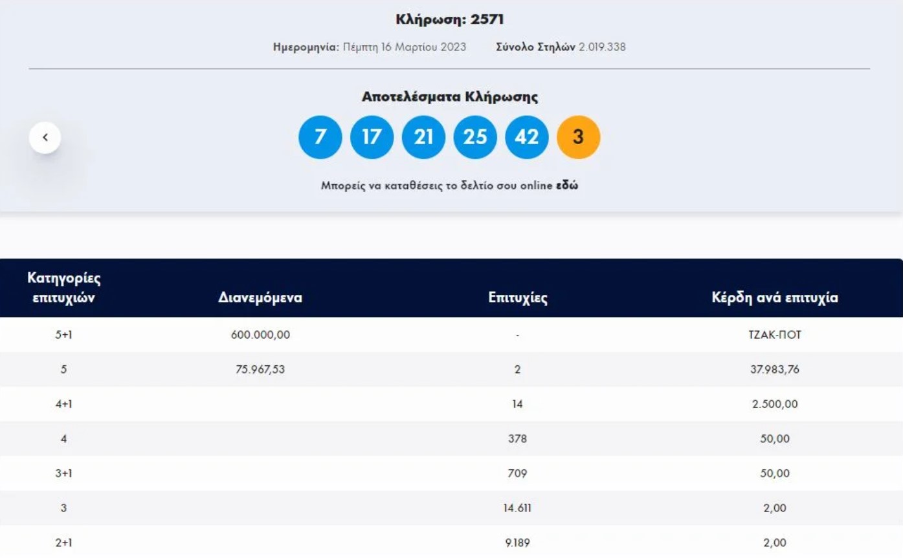Select the blue ball showing number 7
This screenshot has width=903, height=558.
(x=320, y=136)
